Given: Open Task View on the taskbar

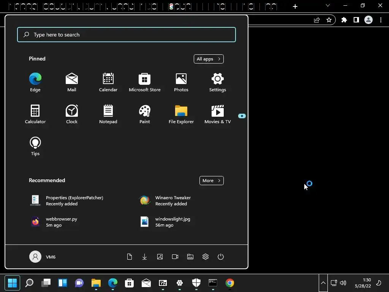Looking at the screenshot, I should coord(46,282).
